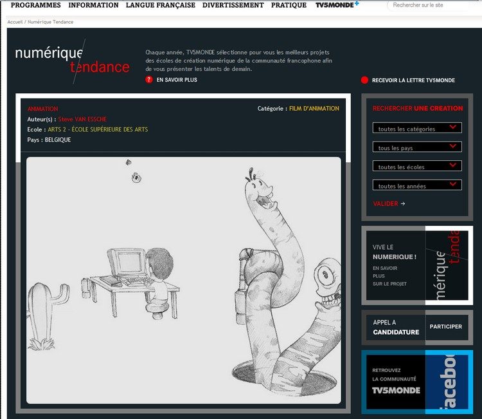This screenshot has height=419, width=482.
Task: Click the arrow next to VALIDER
Action: pos(403,204)
